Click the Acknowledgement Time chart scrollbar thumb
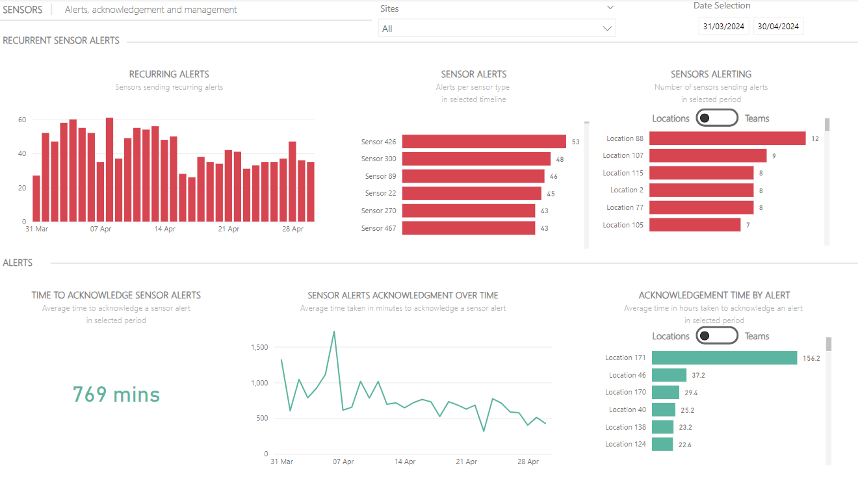 coord(829,344)
